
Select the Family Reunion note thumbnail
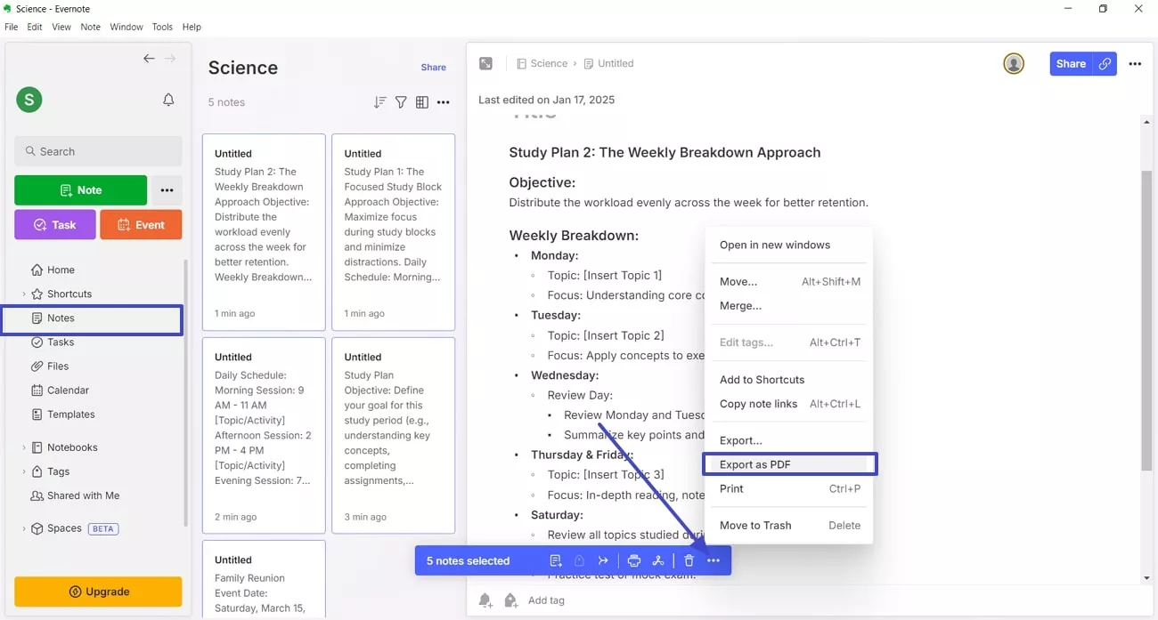pyautogui.click(x=264, y=583)
